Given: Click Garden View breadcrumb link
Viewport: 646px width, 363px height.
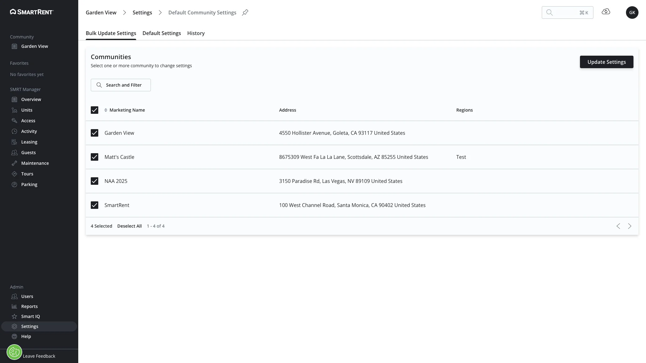Looking at the screenshot, I should [101, 13].
